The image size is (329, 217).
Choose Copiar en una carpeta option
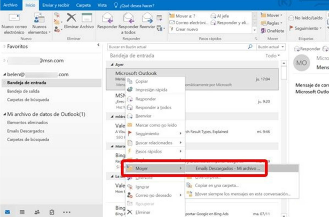(216, 185)
